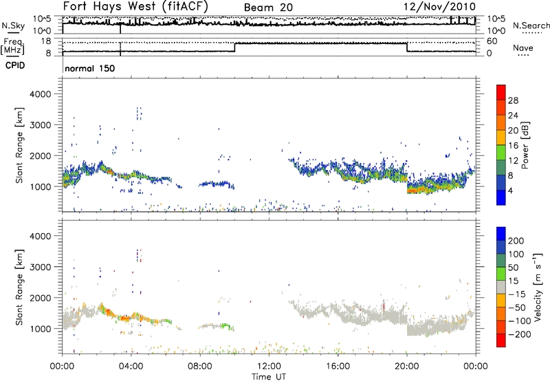
Task: Click the 'Nave' legend label
Action: 523,48
